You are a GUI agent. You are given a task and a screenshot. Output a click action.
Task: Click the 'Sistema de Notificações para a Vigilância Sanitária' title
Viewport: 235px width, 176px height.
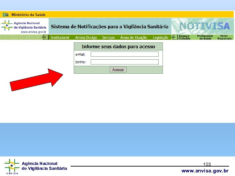tap(110, 27)
